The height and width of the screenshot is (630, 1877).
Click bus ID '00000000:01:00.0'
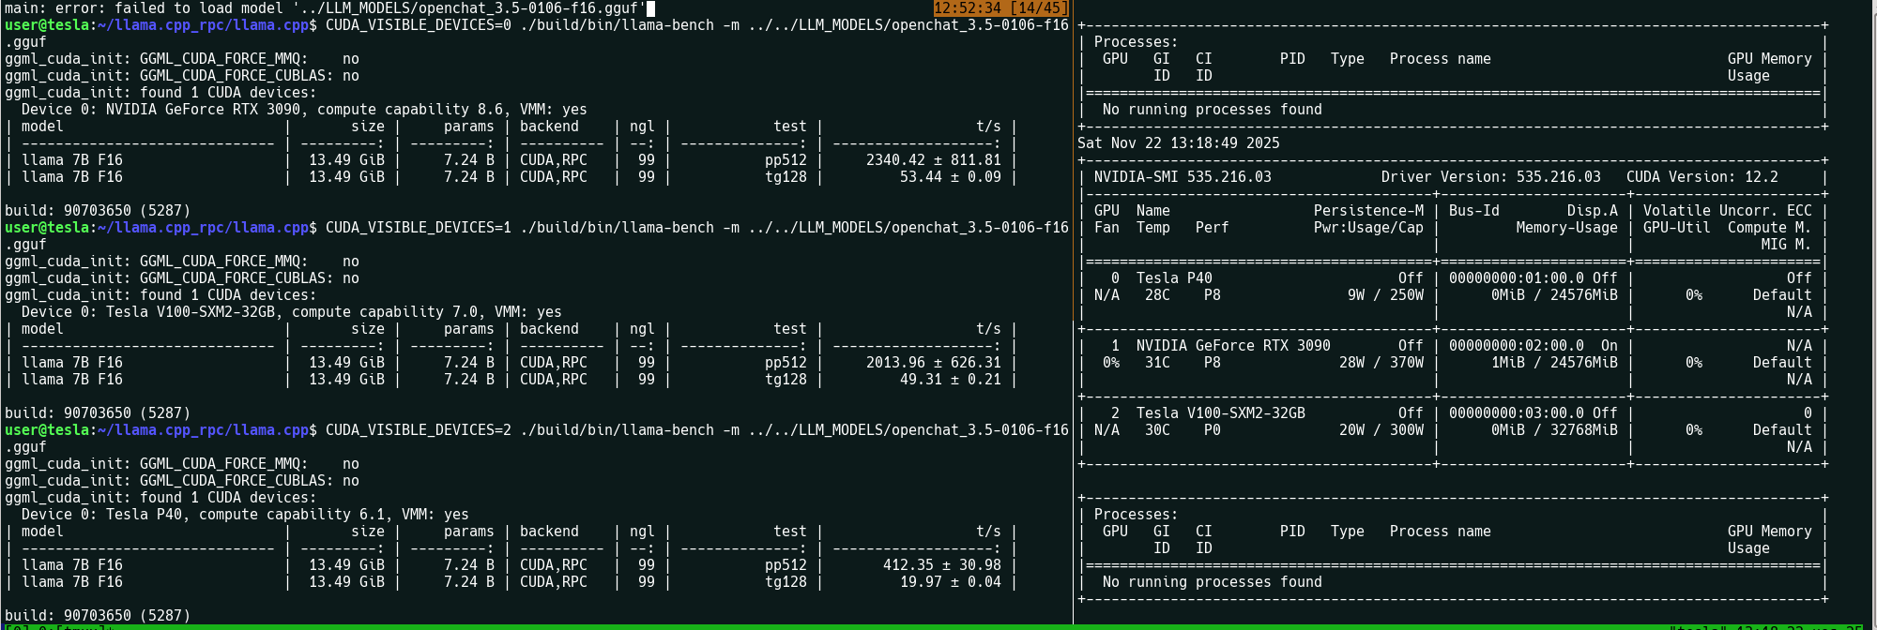(x=1517, y=278)
